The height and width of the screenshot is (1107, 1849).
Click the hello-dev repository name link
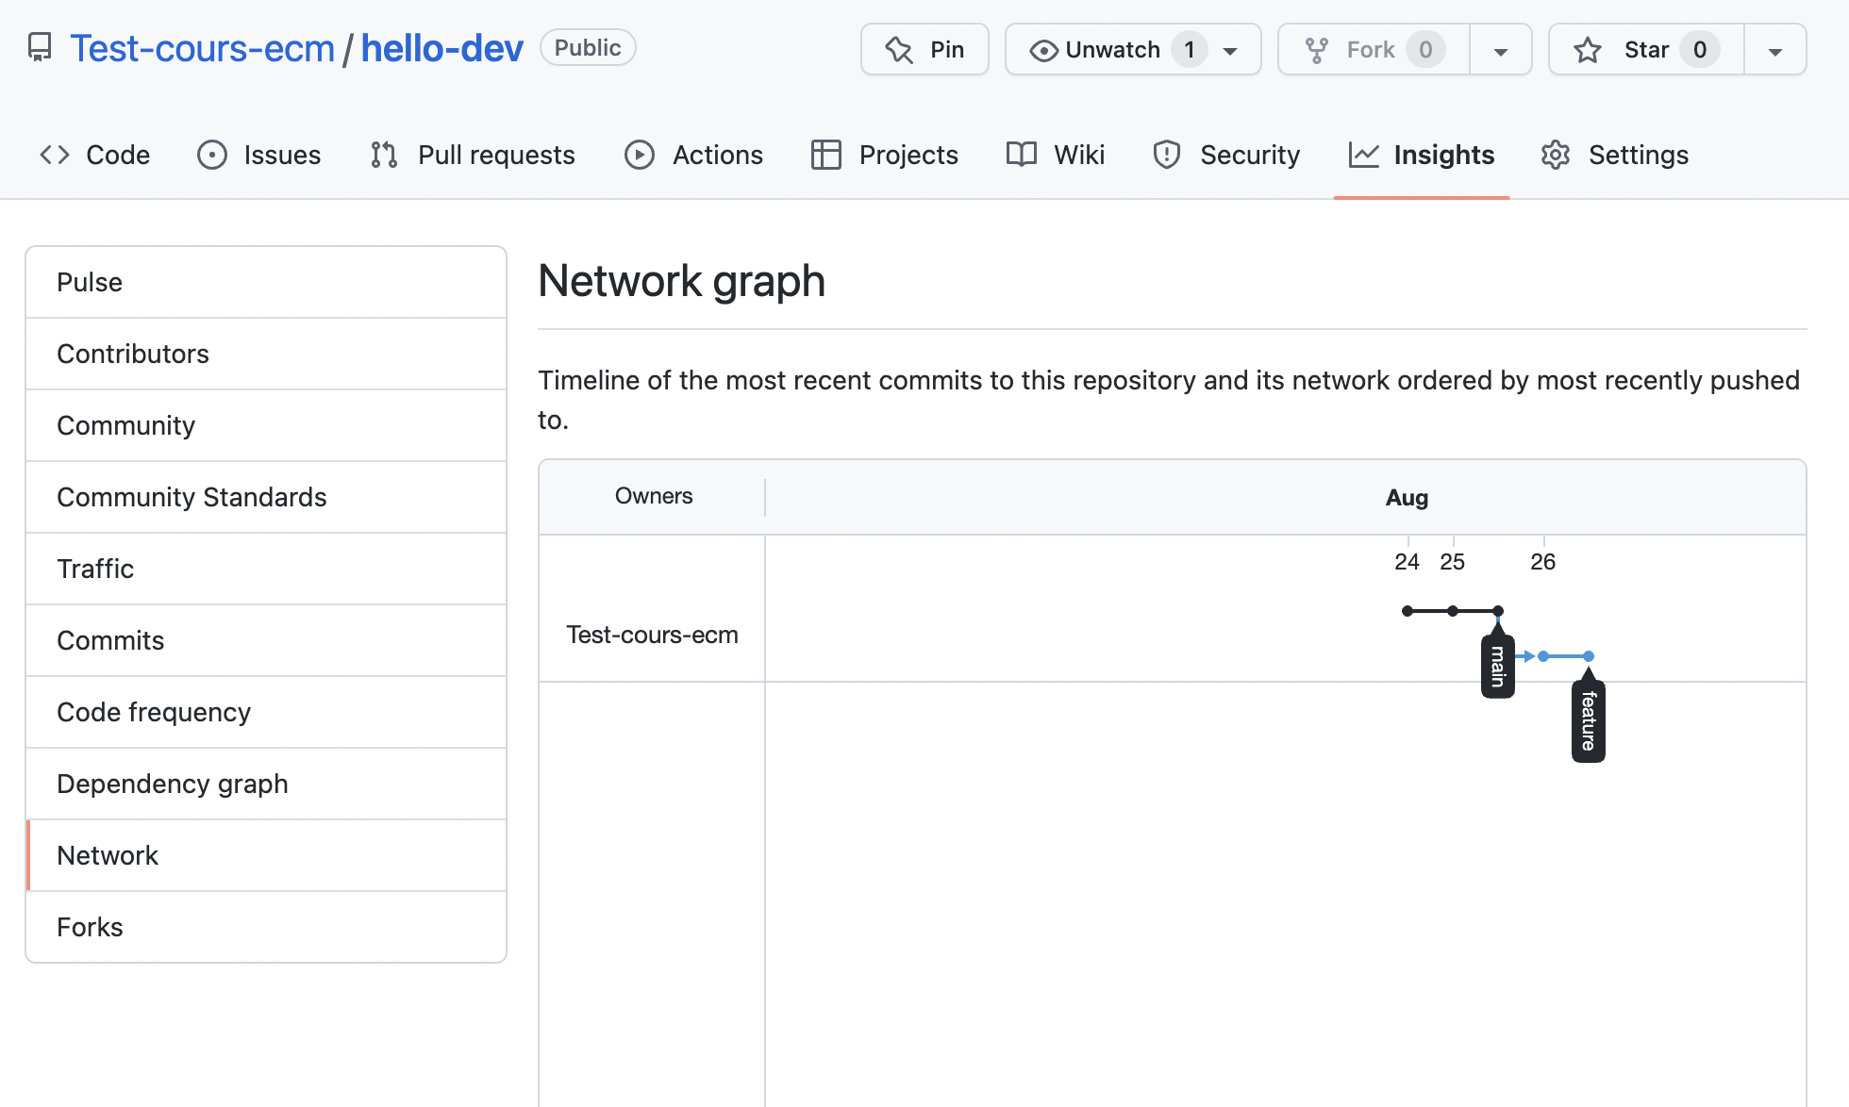point(441,48)
